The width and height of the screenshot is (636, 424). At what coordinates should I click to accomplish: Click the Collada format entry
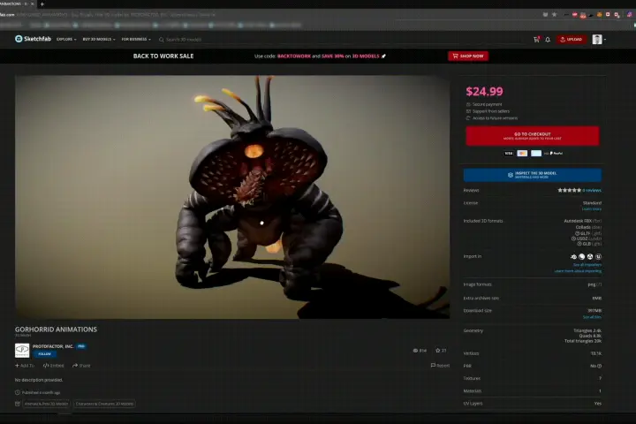[x=588, y=227]
